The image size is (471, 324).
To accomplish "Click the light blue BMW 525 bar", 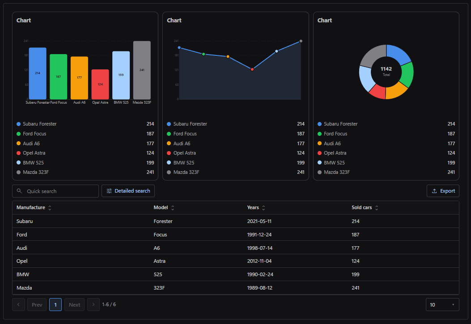I will coord(121,75).
